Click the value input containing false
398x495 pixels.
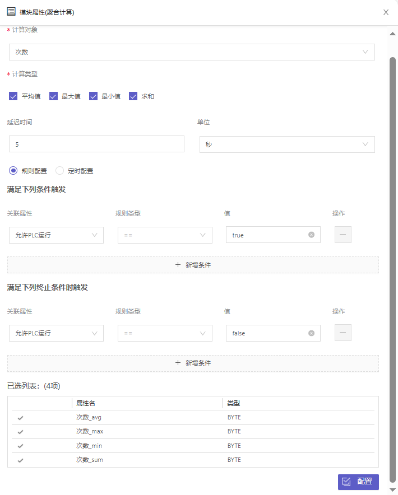point(273,333)
